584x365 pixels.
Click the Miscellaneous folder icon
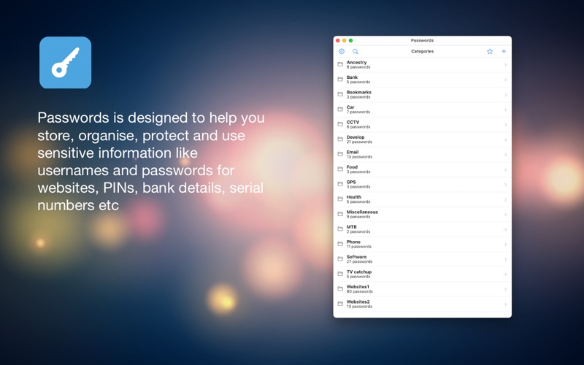[340, 214]
